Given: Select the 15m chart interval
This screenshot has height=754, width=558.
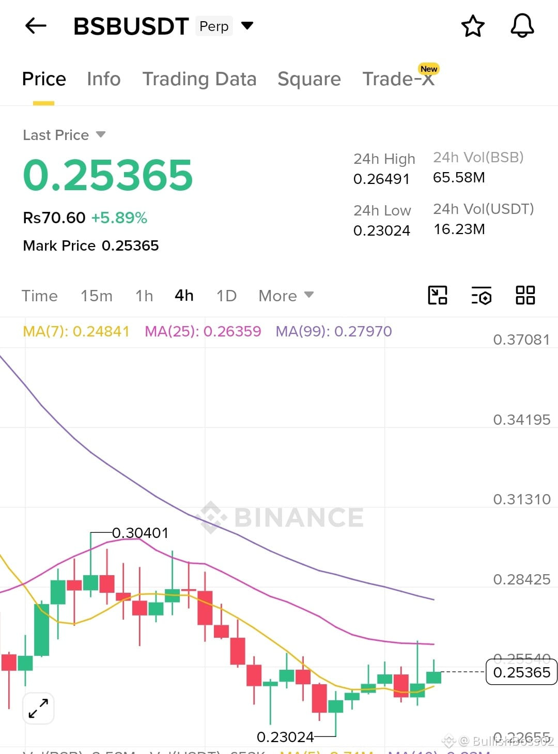Looking at the screenshot, I should click(96, 296).
